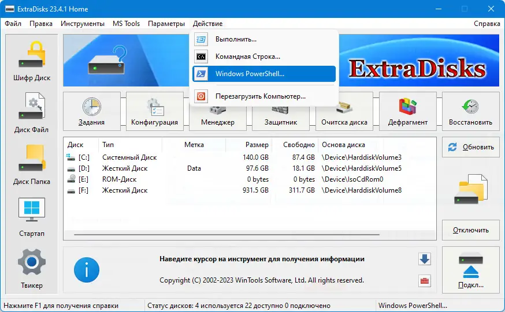Open the Твикер gear tool
Screen dimensions: 505x312
coord(32,269)
